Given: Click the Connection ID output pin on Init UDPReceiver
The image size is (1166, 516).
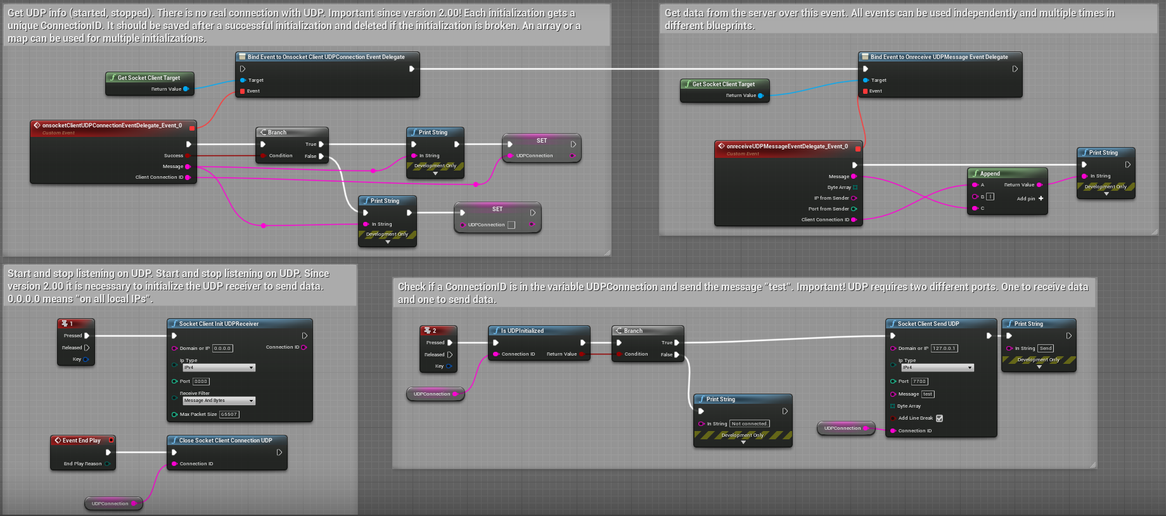Looking at the screenshot, I should [x=304, y=347].
